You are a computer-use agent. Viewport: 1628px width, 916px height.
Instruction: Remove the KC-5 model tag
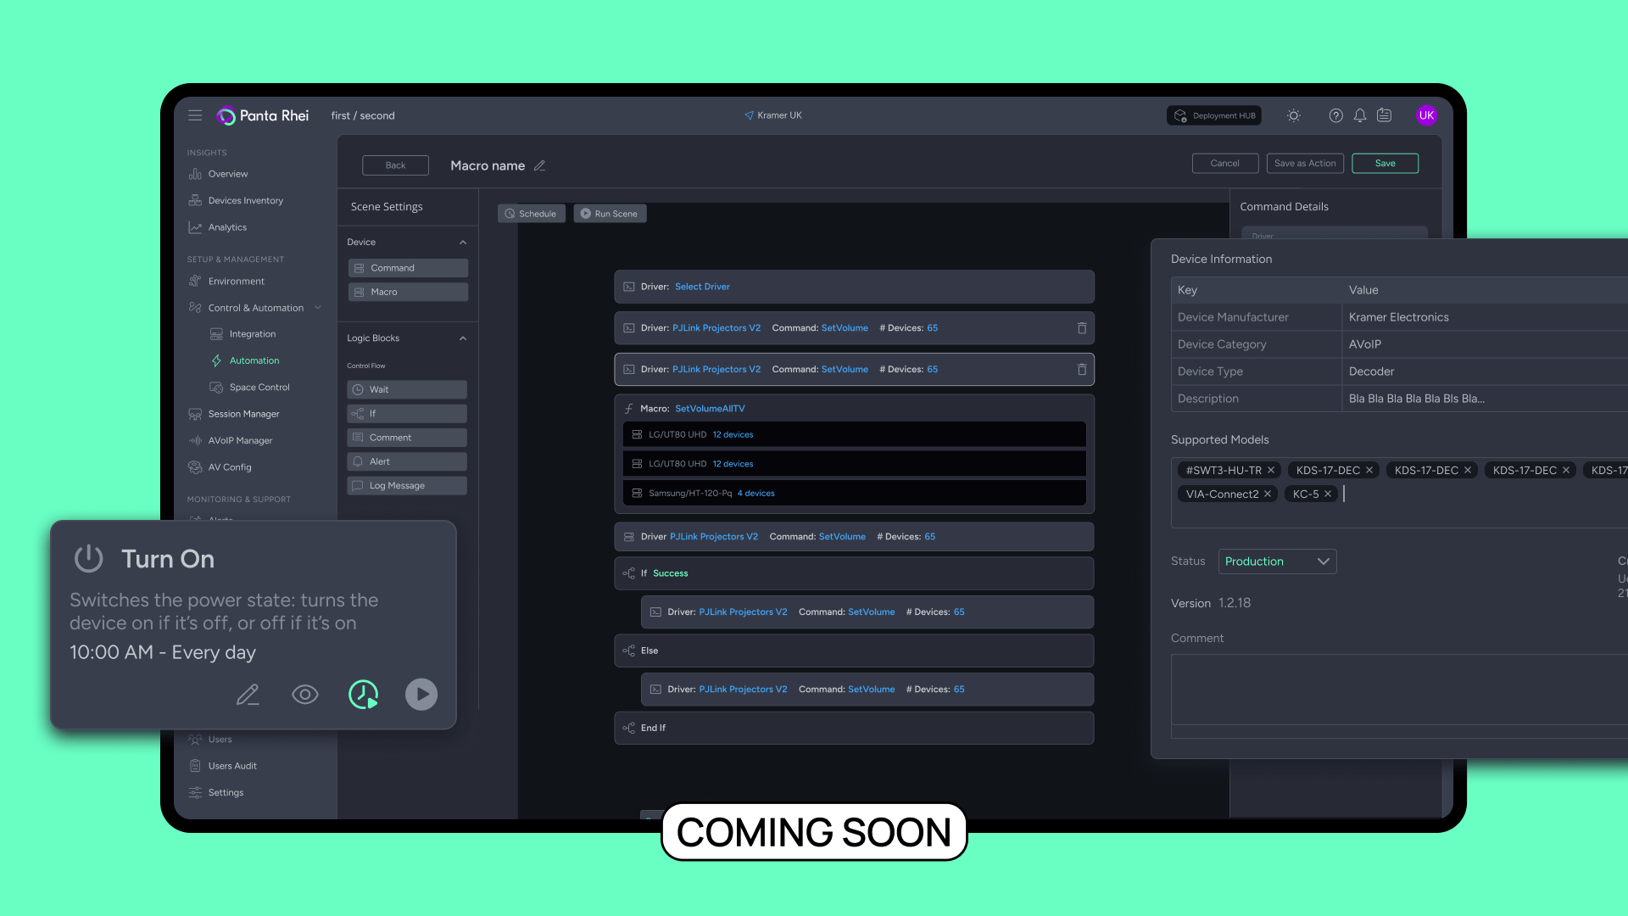point(1328,494)
